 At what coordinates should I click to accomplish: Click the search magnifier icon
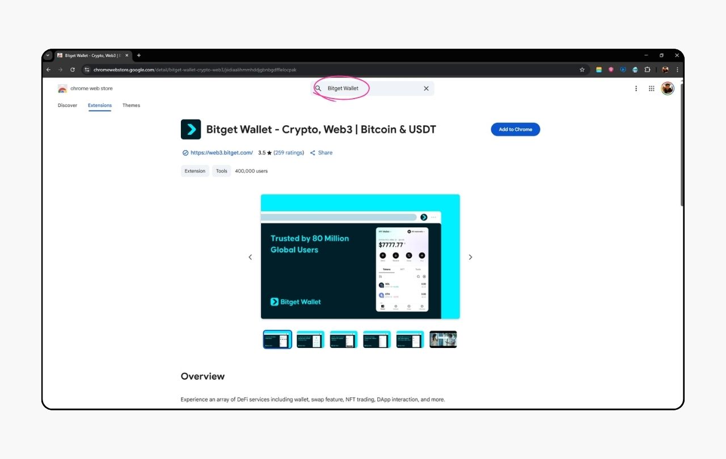[318, 88]
